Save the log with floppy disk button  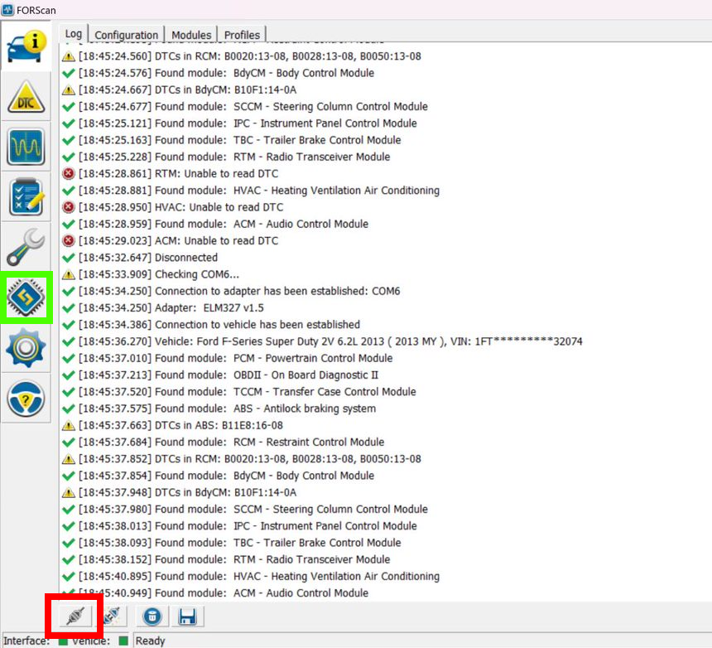[186, 617]
